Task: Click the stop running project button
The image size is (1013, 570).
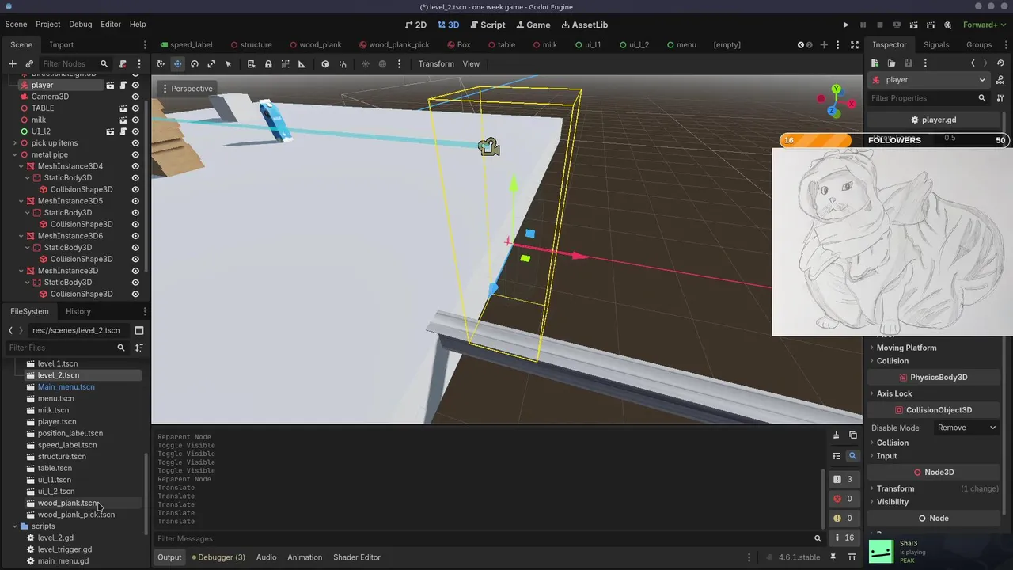Action: click(879, 25)
